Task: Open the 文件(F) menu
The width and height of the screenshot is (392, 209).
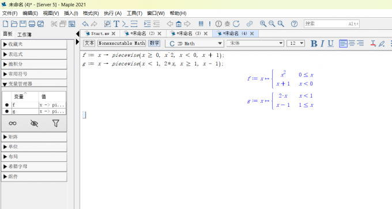Action: pyautogui.click(x=10, y=13)
